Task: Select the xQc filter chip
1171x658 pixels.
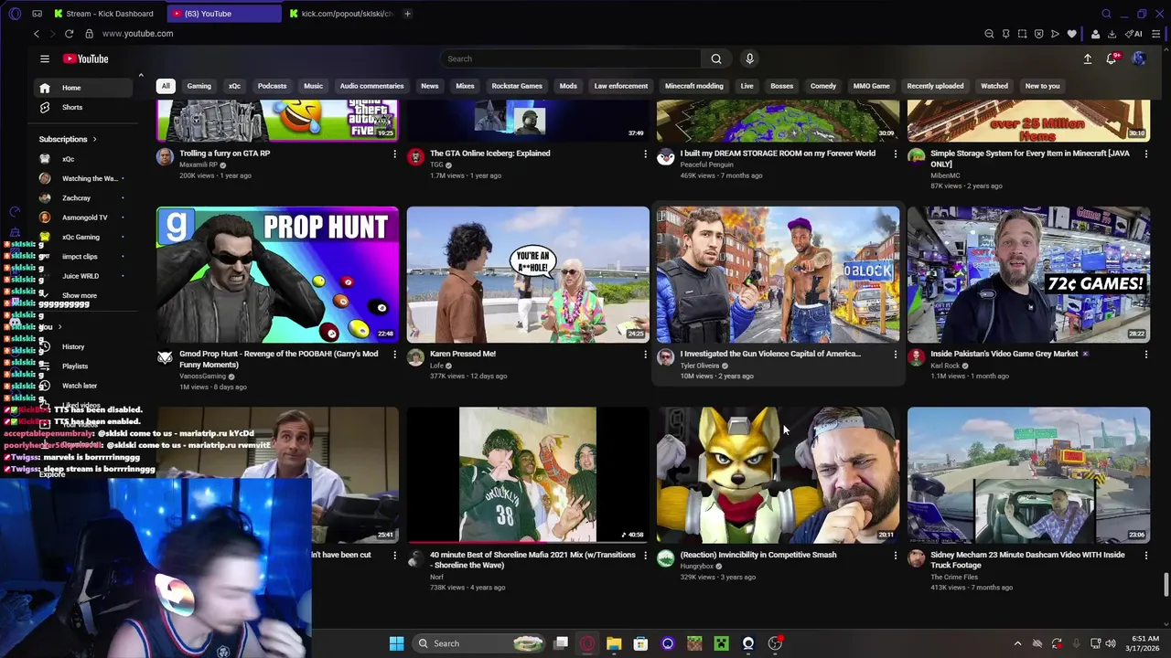Action: click(234, 86)
